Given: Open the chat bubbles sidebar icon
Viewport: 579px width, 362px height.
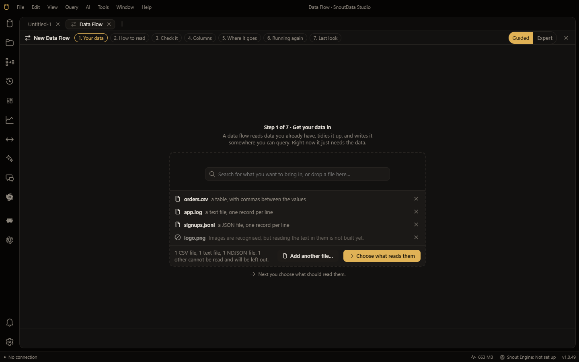Looking at the screenshot, I should (x=10, y=178).
